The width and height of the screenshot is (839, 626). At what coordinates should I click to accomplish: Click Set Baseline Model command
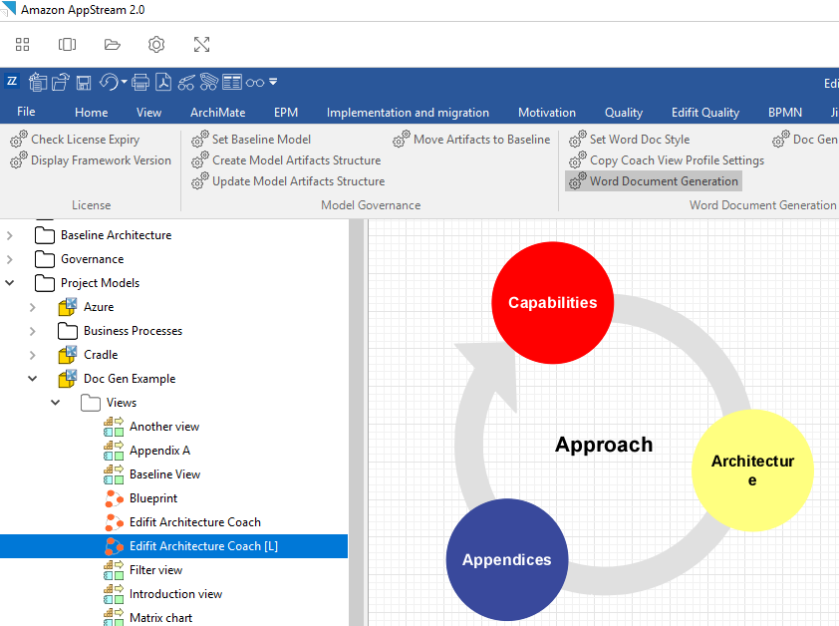pos(261,140)
